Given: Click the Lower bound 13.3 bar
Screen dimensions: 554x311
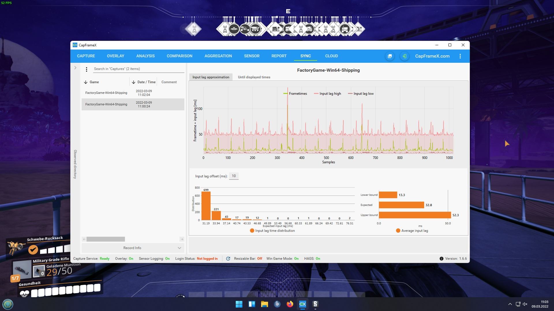Looking at the screenshot, I should [388, 195].
